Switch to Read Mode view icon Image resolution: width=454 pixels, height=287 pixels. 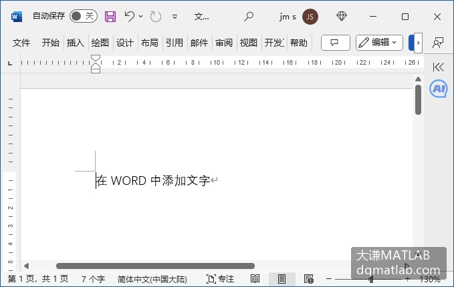255,279
